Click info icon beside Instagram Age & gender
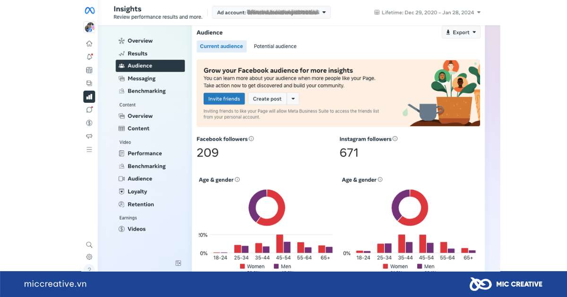Image resolution: width=567 pixels, height=297 pixels. 380,180
